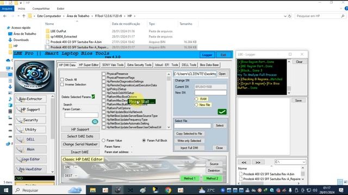Open Área de Trabalho in quick access
Screen dimensions: 348x195
tap(24, 34)
